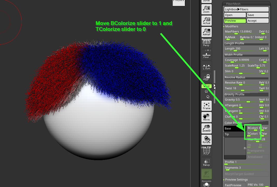Click the Zoom3D icon
This screenshot has width=277, height=187.
[x=207, y=128]
